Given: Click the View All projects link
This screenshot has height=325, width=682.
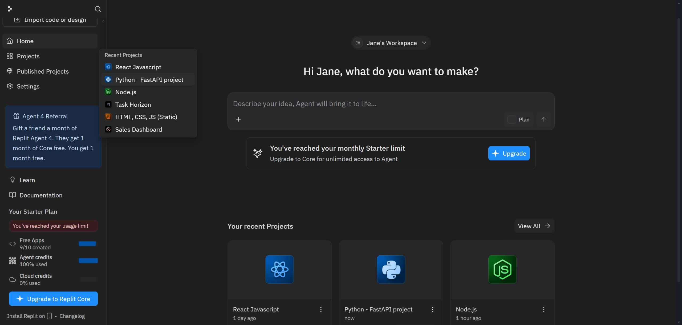Looking at the screenshot, I should pyautogui.click(x=534, y=226).
